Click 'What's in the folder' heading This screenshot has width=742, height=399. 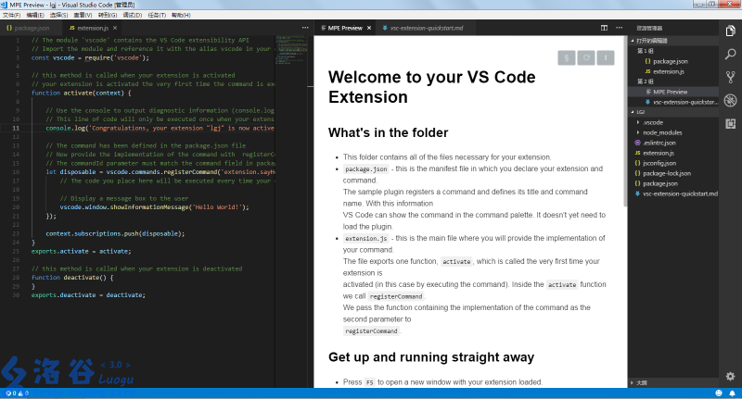coord(388,132)
